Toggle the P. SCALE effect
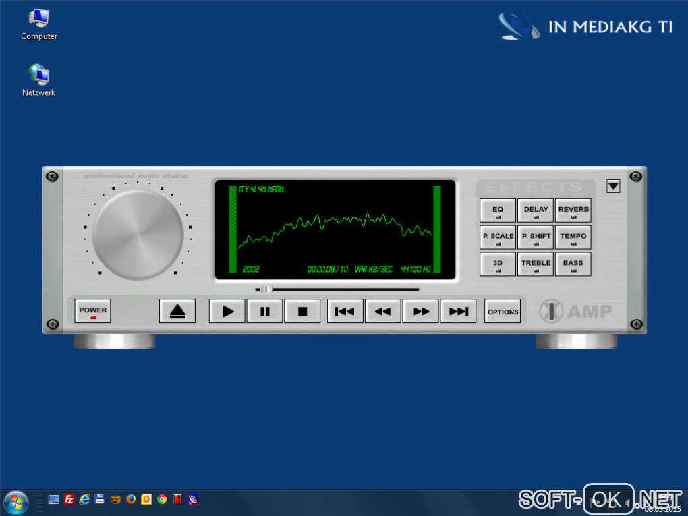Viewport: 688px width, 516px height. pos(498,237)
